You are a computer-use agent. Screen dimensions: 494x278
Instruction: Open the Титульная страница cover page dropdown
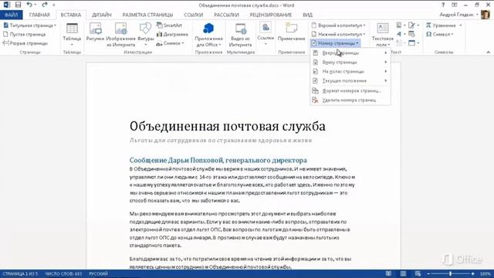click(x=29, y=25)
